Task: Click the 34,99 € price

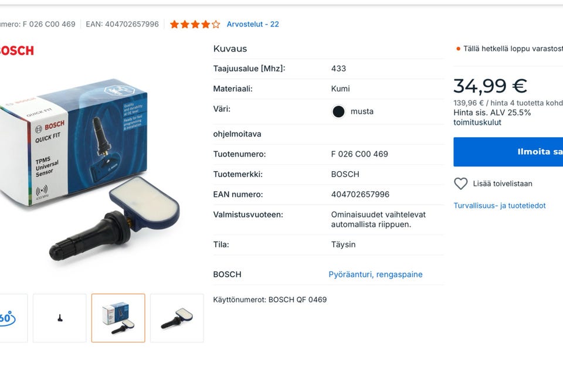Action: pyautogui.click(x=490, y=86)
